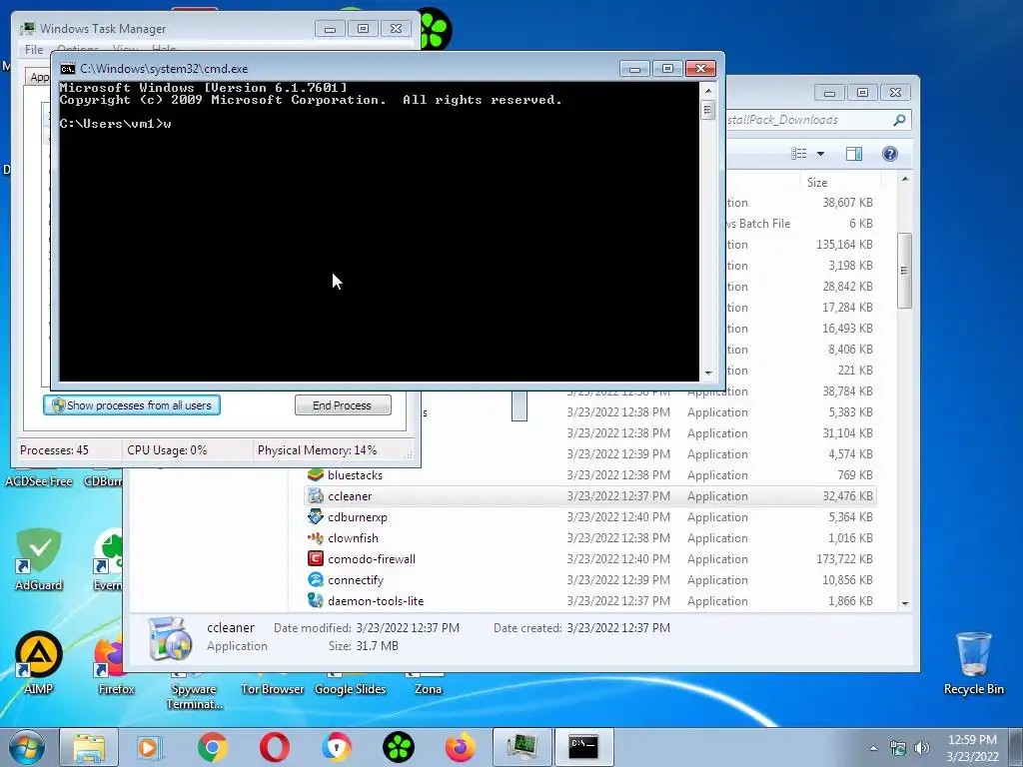Click the cdburnerxp file icon

pos(316,517)
